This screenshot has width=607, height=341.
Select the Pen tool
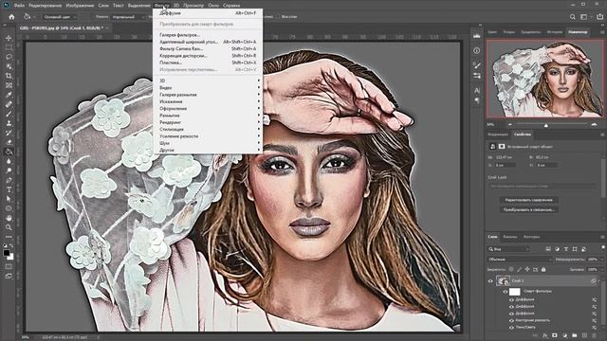(9, 180)
